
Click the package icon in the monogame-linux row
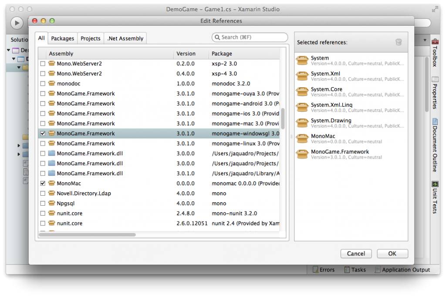coord(51,143)
